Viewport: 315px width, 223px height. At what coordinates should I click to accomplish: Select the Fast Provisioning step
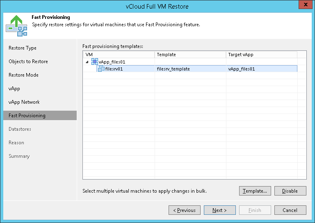[x=27, y=116]
